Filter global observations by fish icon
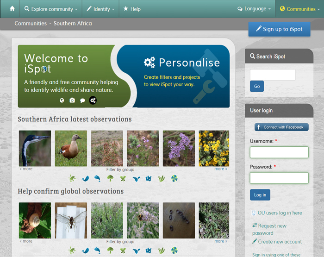The width and height of the screenshot is (324, 257). [97, 251]
